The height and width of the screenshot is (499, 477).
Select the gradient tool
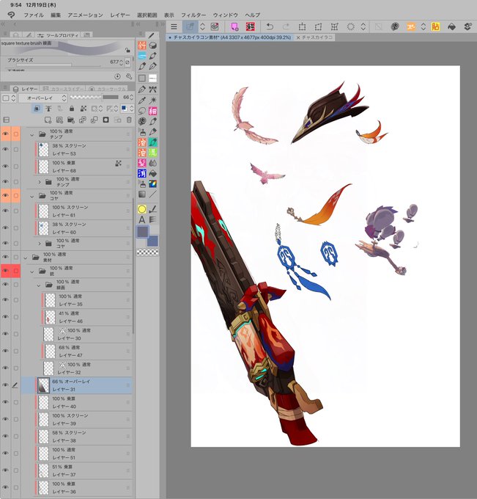click(142, 194)
